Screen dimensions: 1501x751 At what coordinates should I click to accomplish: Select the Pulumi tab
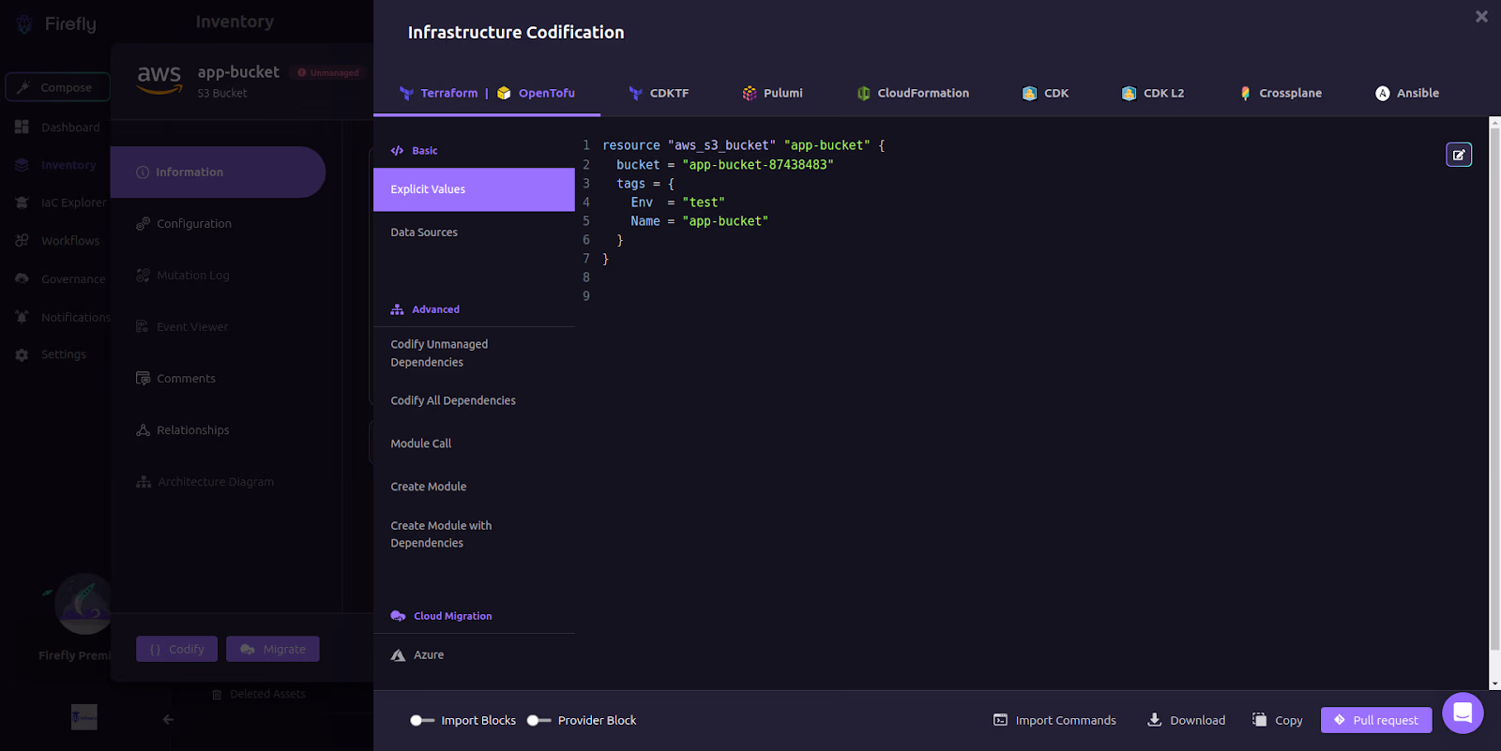point(772,93)
